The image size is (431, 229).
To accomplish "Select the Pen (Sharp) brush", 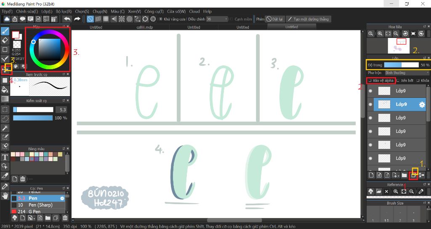I will pos(37,205).
